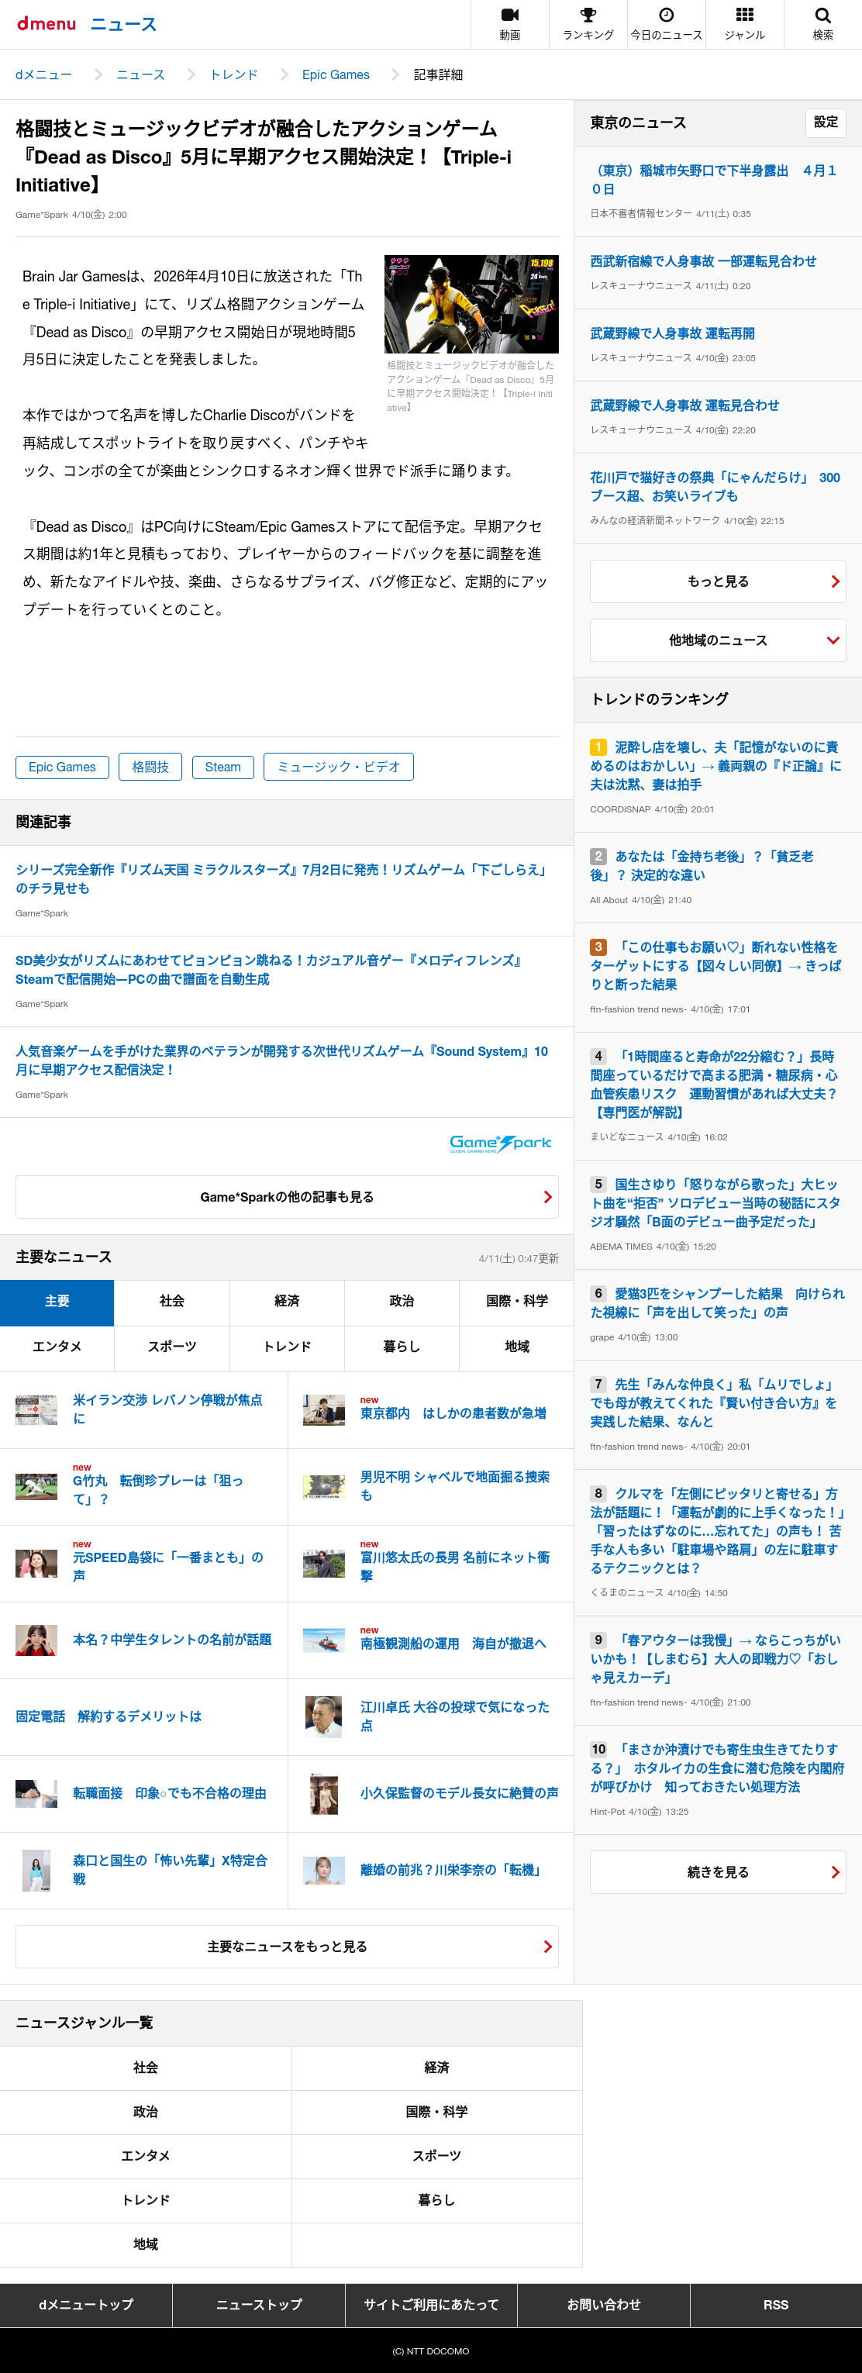The image size is (862, 2373).
Task: Switch to the 政治 news tab
Action: coord(402,1302)
